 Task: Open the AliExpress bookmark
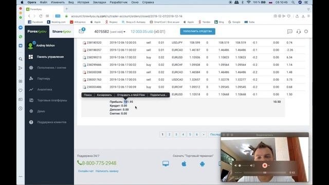coord(78,22)
